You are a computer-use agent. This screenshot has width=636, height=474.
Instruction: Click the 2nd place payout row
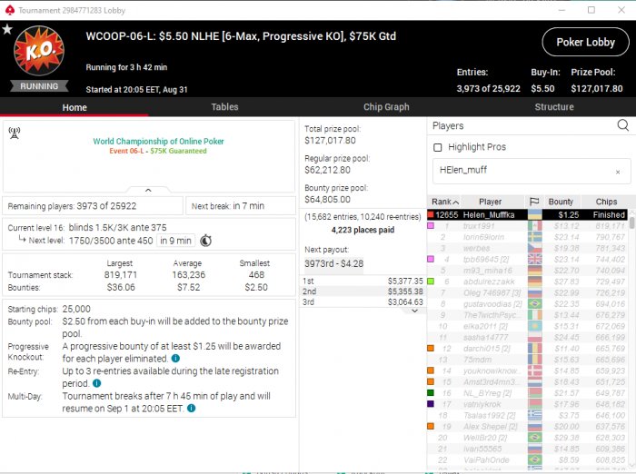(363, 291)
